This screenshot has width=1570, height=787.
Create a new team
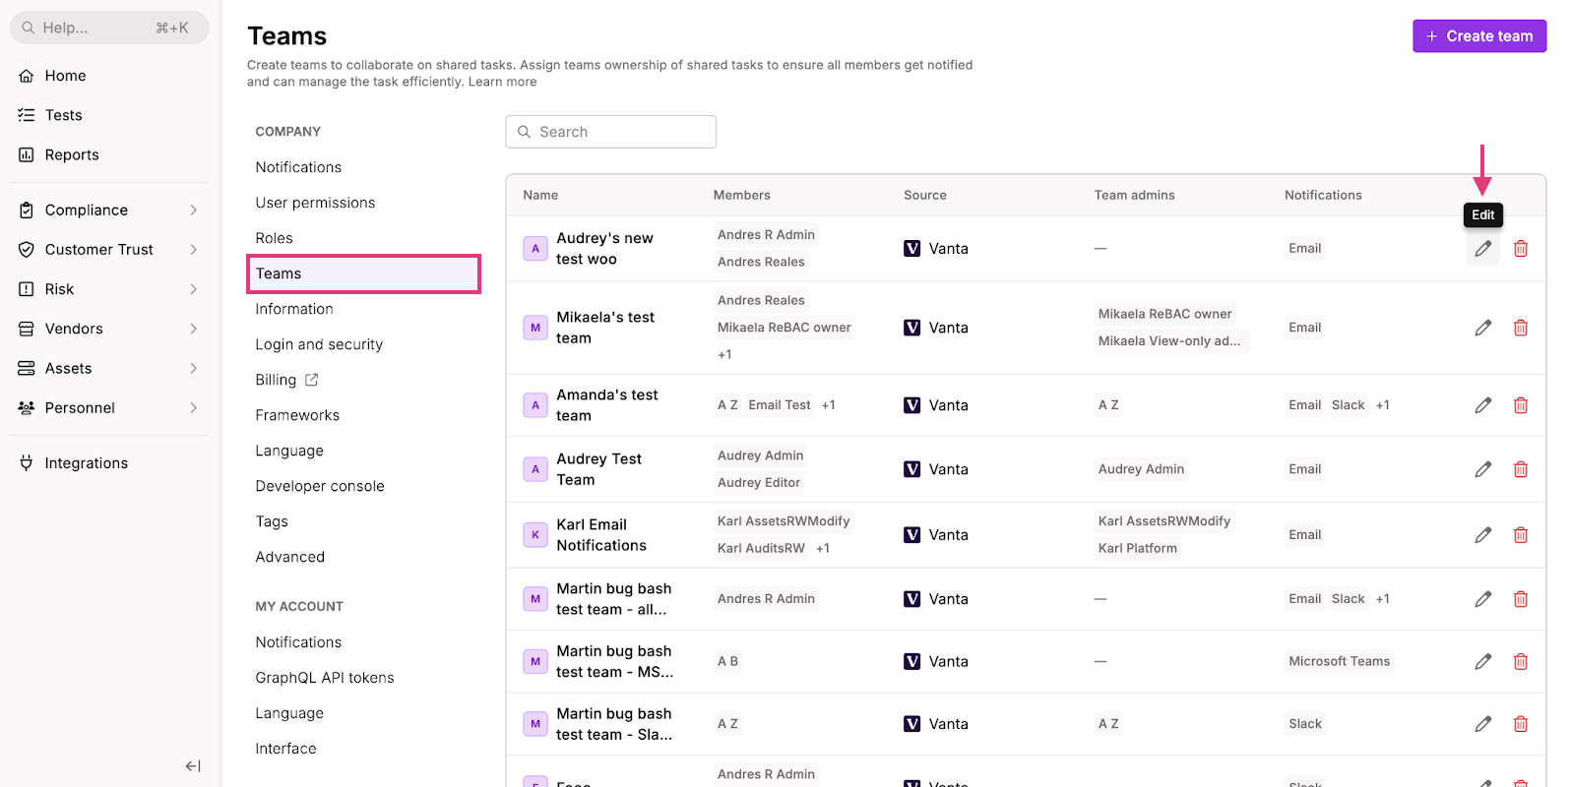[x=1479, y=36]
